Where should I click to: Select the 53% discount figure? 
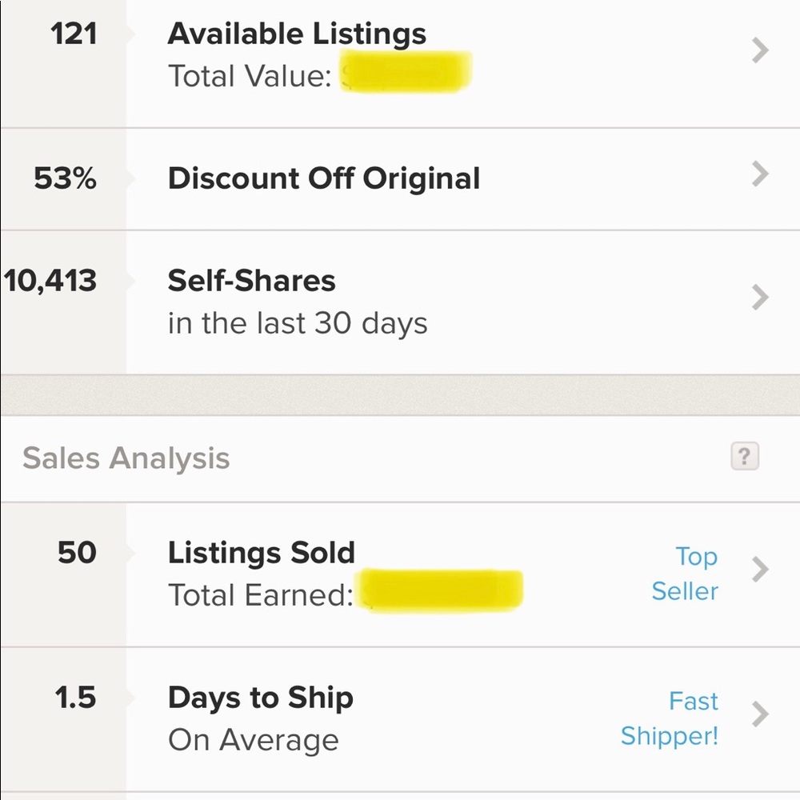click(x=65, y=178)
